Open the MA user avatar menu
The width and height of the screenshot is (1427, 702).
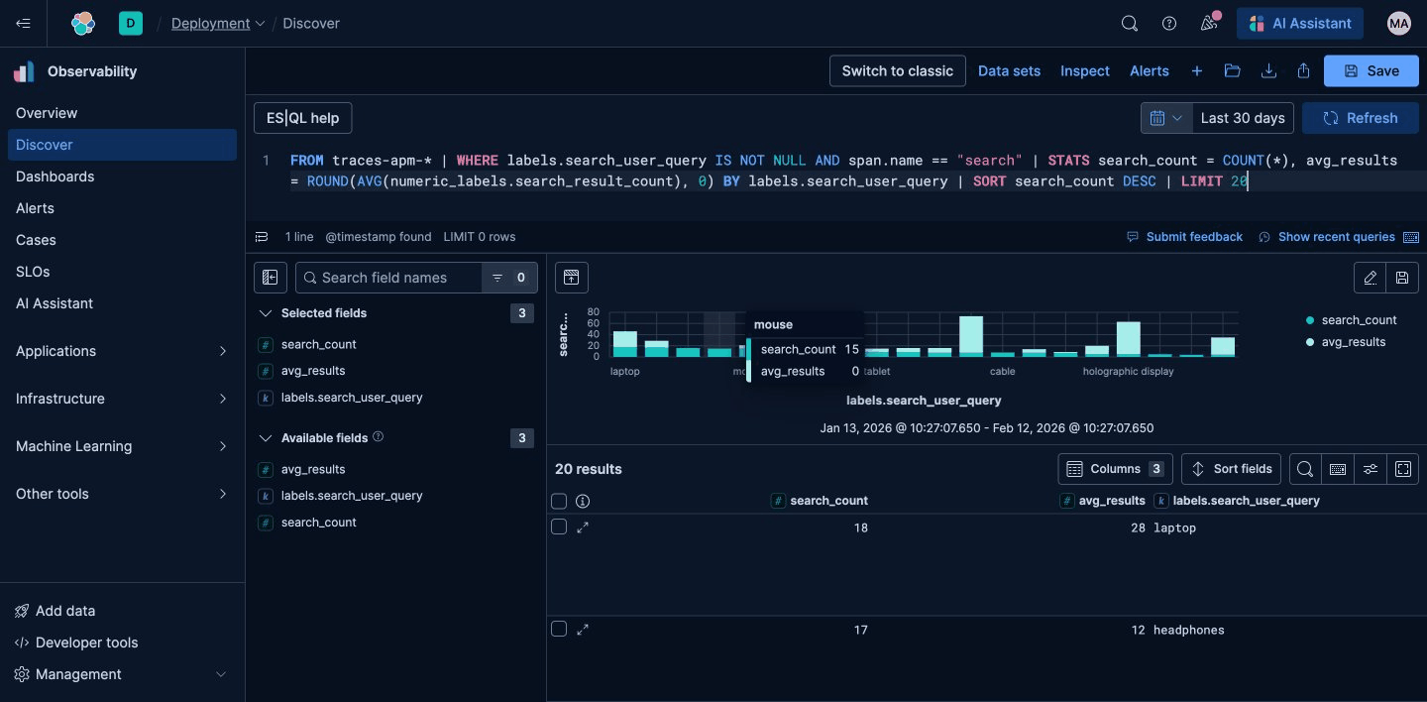1398,23
